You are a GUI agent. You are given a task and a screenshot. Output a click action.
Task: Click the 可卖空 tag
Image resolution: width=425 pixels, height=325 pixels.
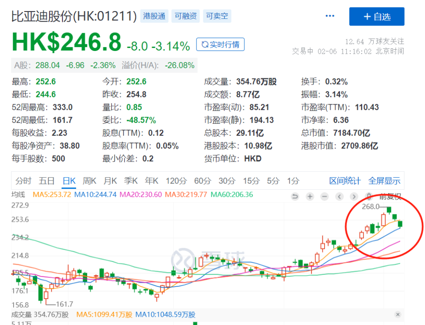point(217,16)
